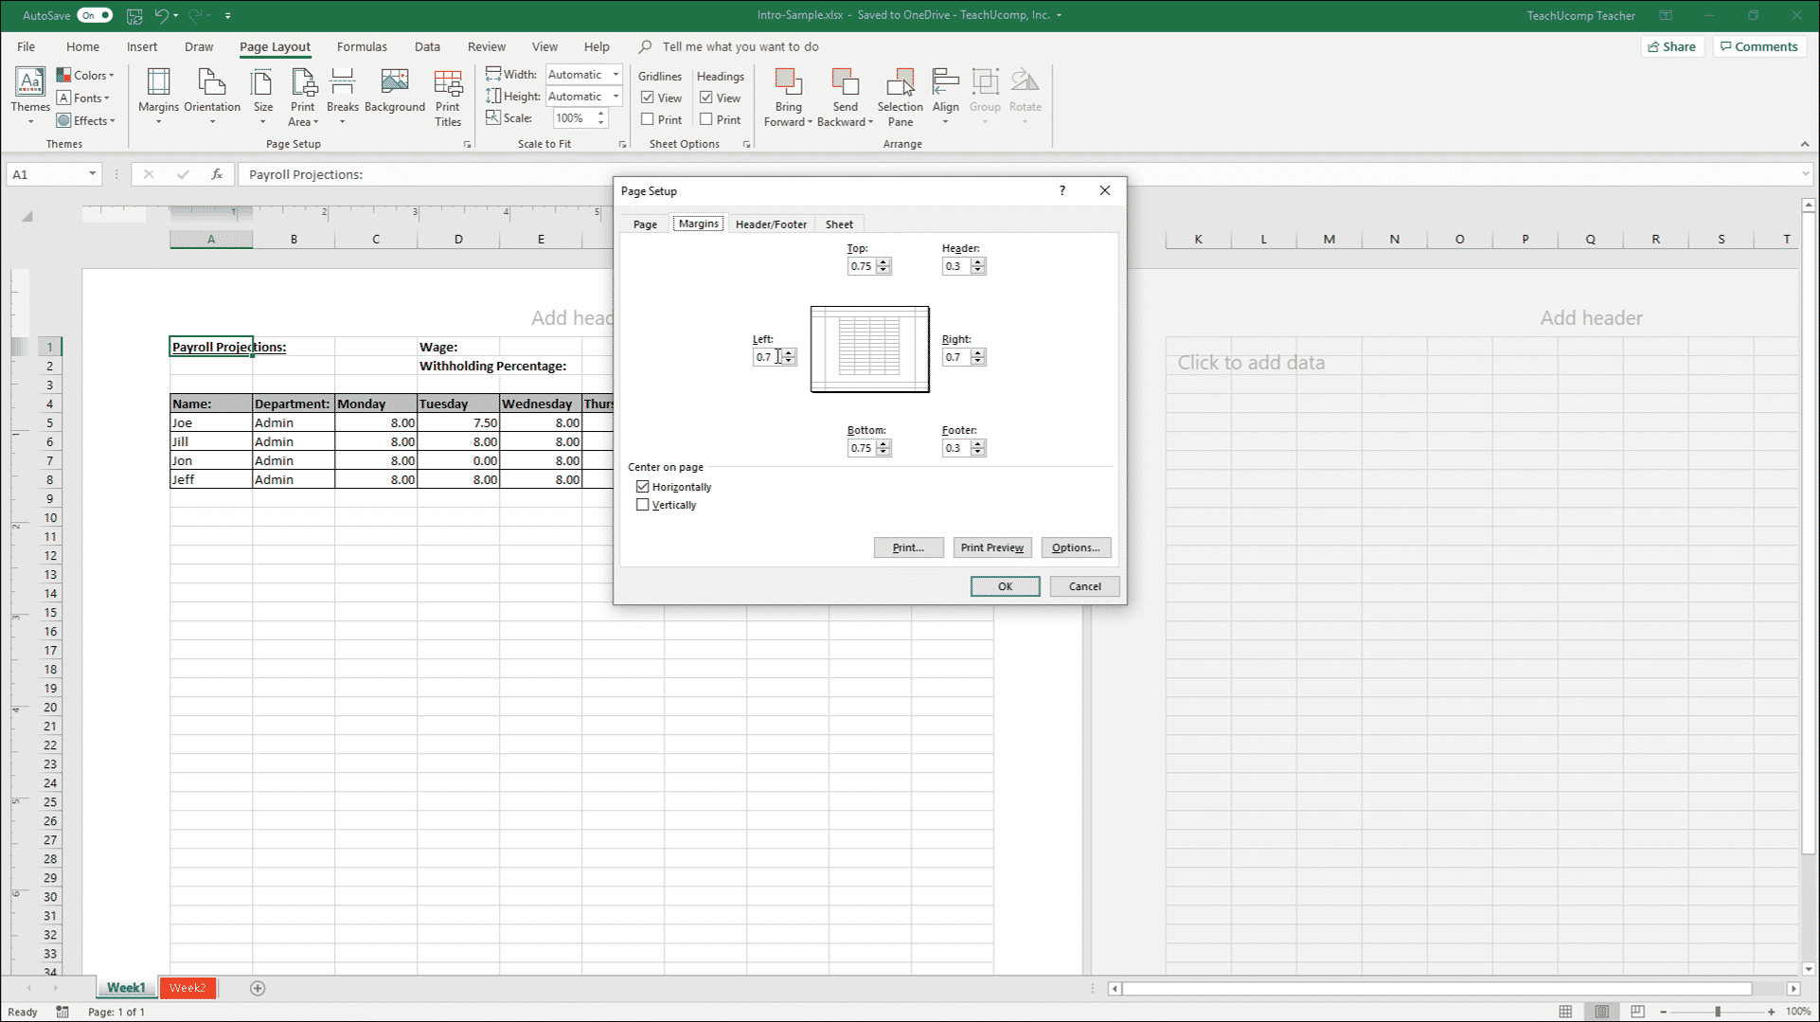Viewport: 1820px width, 1022px height.
Task: Click the Left margin input field
Action: pyautogui.click(x=766, y=357)
